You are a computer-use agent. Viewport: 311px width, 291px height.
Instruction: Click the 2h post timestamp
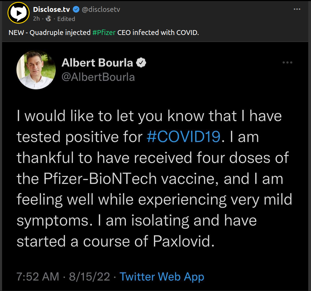tap(36, 19)
